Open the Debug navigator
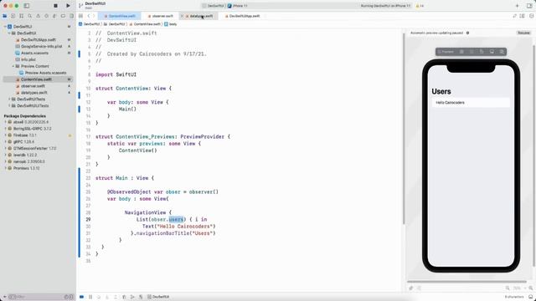The width and height of the screenshot is (536, 301). click(54, 16)
